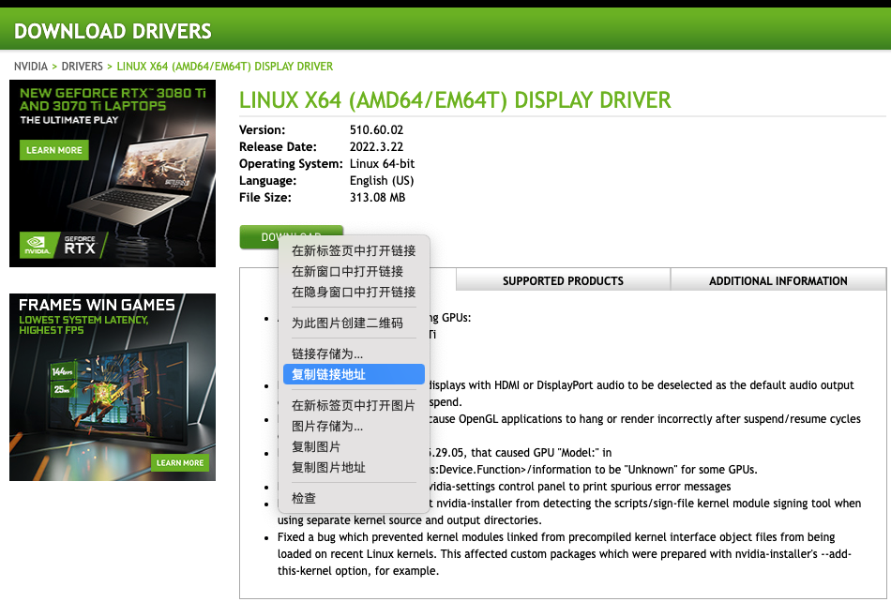Click the 'Download Drivers' header text
This screenshot has width=891, height=602.
coord(113,31)
